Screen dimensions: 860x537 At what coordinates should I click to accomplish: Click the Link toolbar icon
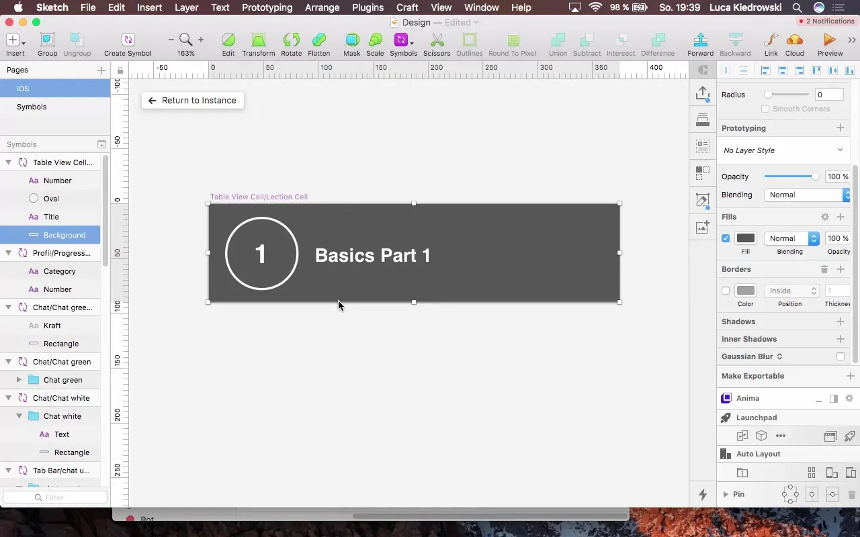771,44
